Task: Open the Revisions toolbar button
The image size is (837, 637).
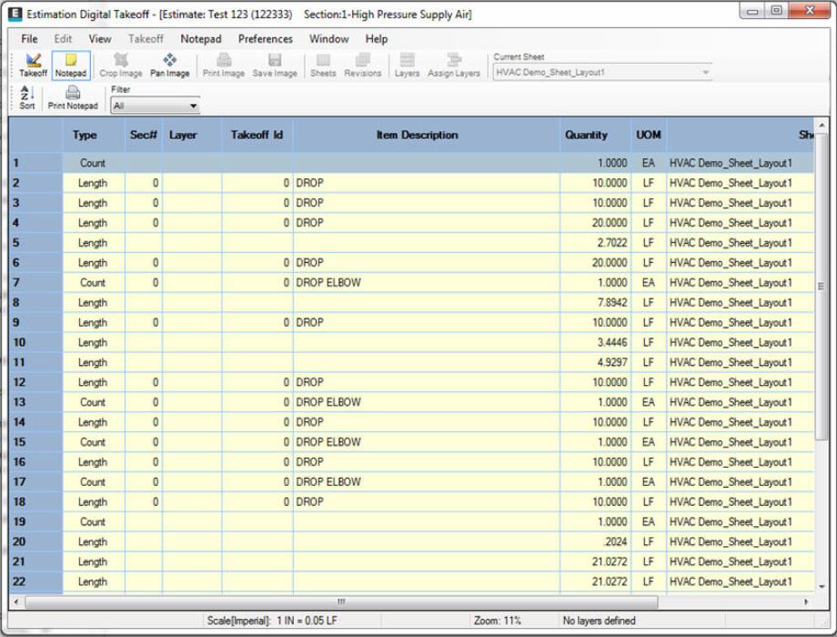Action: (362, 66)
